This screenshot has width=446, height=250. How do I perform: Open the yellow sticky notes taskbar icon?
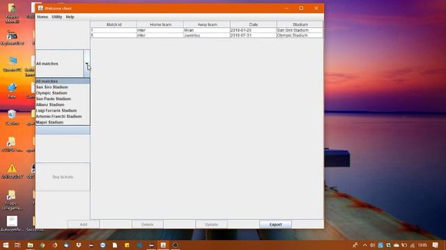(127, 245)
